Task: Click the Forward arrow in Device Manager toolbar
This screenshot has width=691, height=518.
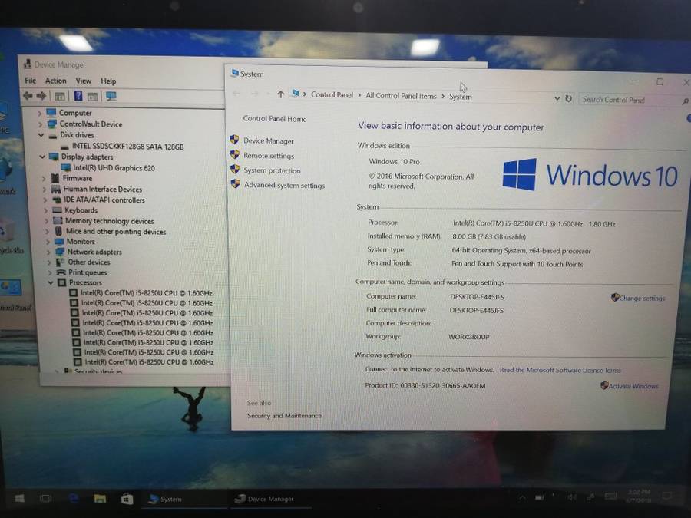Action: [x=41, y=96]
